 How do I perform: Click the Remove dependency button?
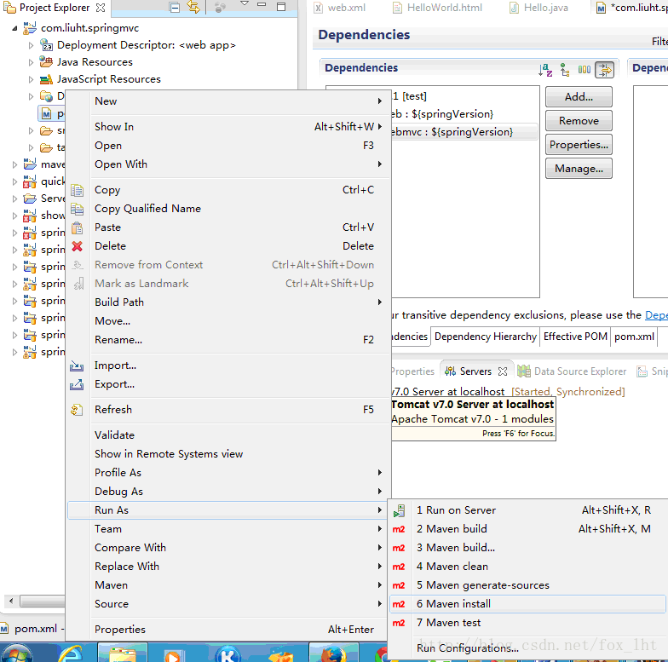(x=579, y=121)
